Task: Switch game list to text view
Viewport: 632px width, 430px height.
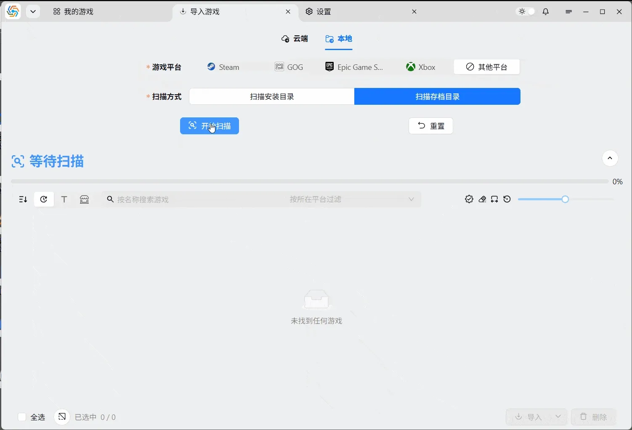Action: coord(64,199)
